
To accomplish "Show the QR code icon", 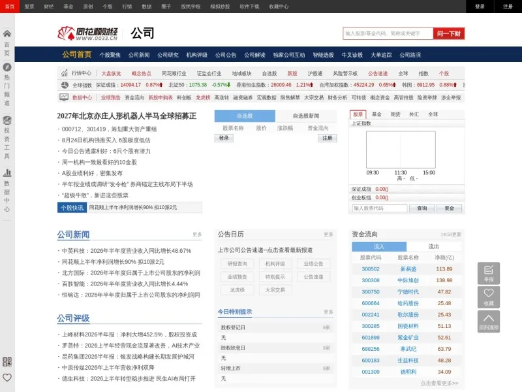I will pyautogui.click(x=7, y=362).
